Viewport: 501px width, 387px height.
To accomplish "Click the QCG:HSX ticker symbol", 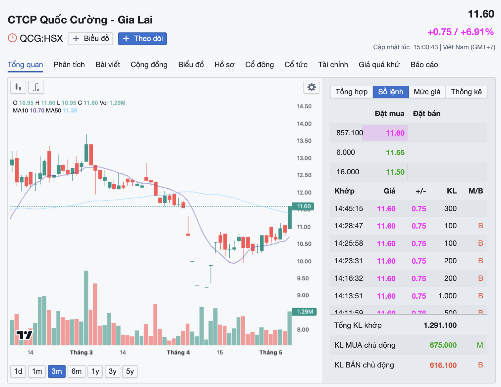I will [x=41, y=38].
